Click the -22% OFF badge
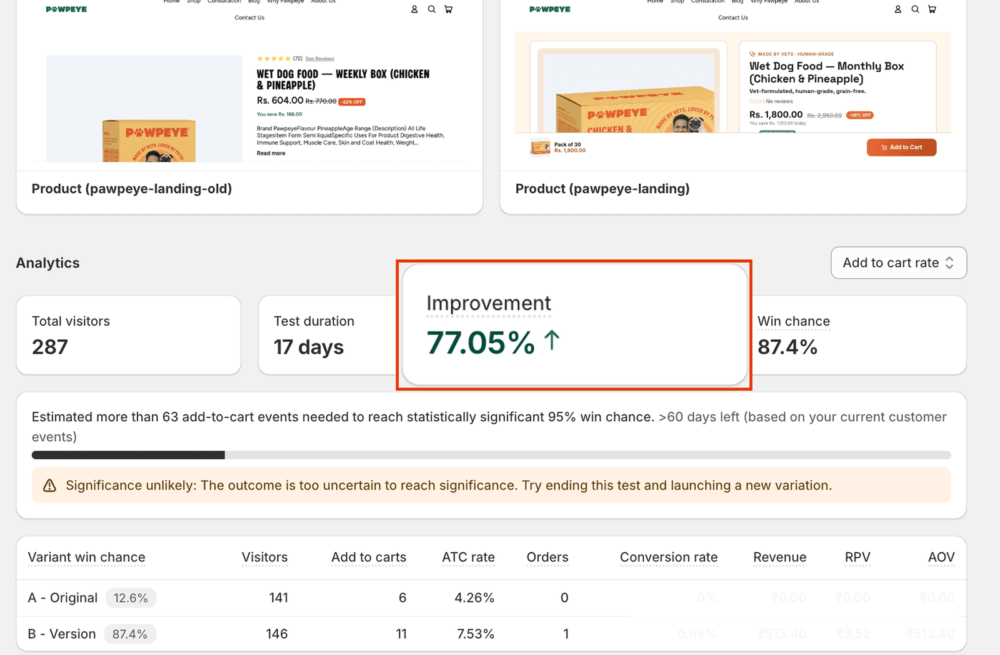Image resolution: width=1000 pixels, height=655 pixels. pos(352,102)
